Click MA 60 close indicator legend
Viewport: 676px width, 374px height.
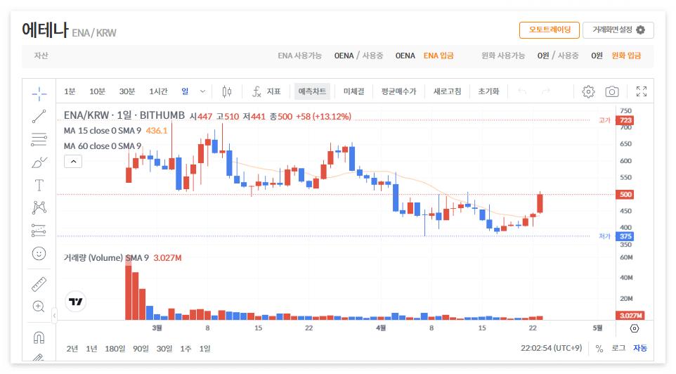pos(103,146)
